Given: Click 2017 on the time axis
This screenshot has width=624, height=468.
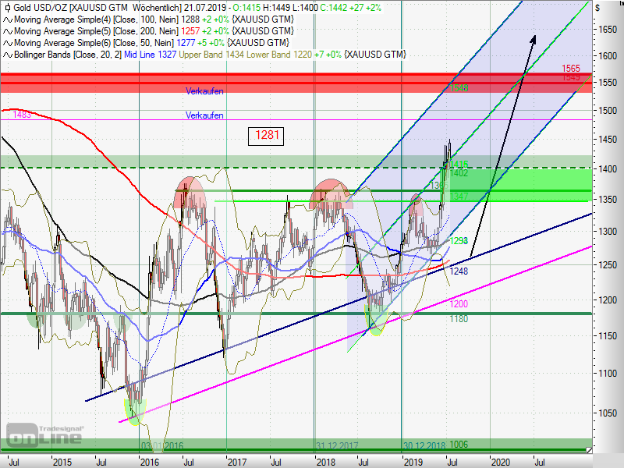Looking at the screenshot, I should point(237,463).
